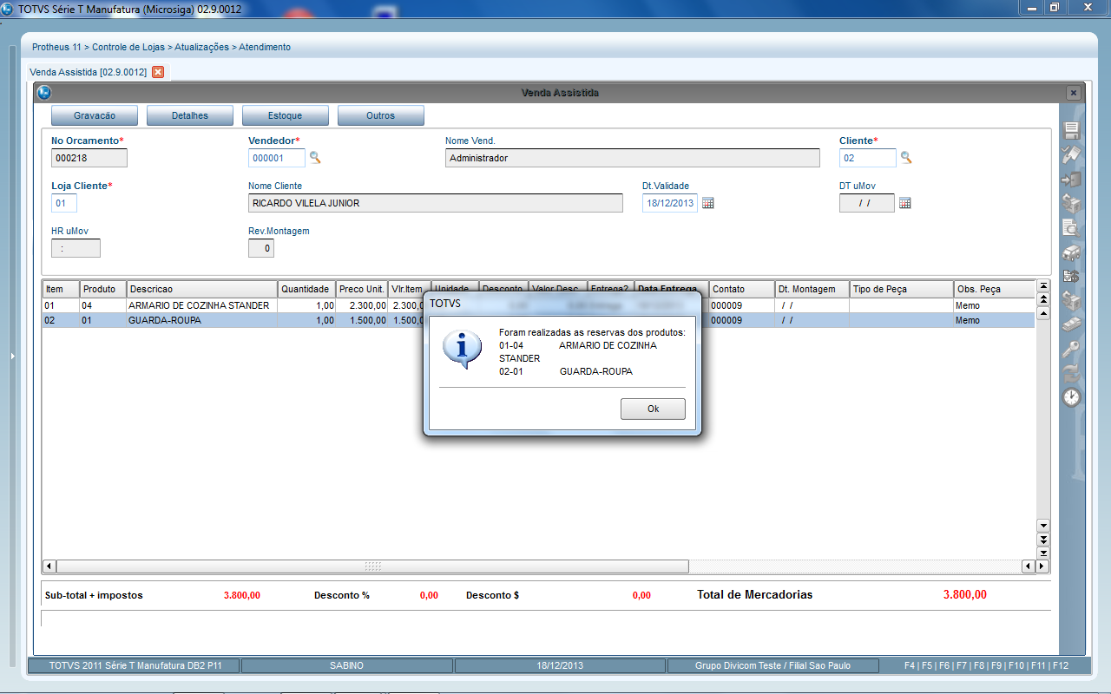Click the page-up double arrow scroll button

[1043, 299]
